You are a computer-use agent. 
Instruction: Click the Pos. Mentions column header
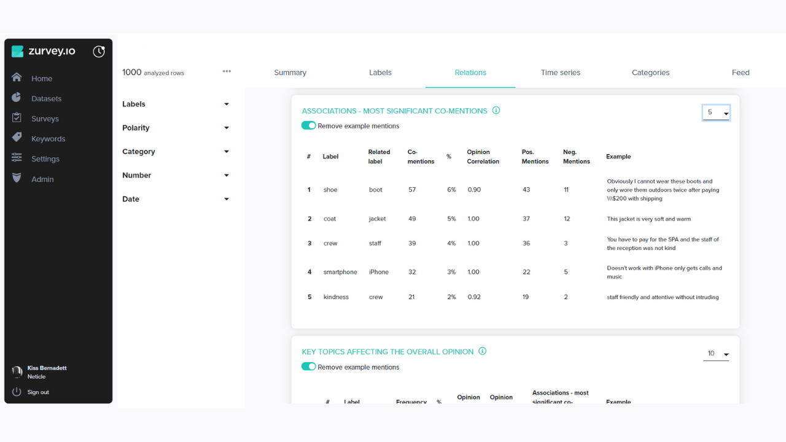[x=535, y=157]
